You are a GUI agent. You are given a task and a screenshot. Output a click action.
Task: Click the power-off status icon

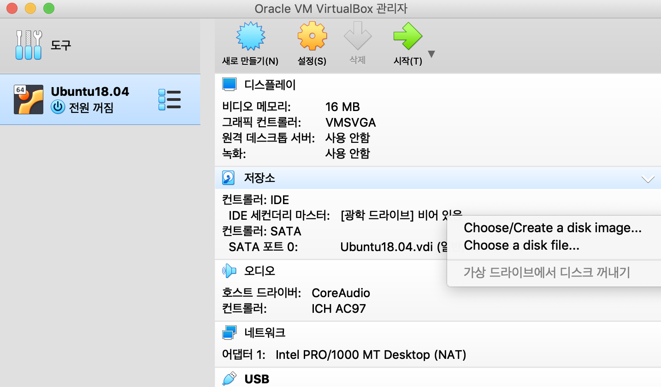point(58,108)
